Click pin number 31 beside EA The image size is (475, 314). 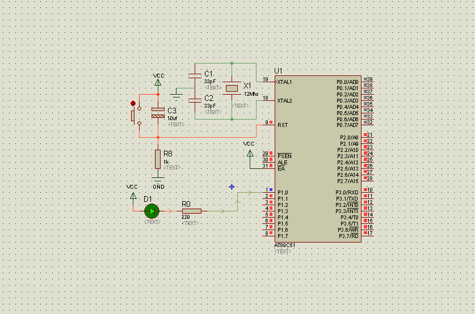(x=266, y=166)
